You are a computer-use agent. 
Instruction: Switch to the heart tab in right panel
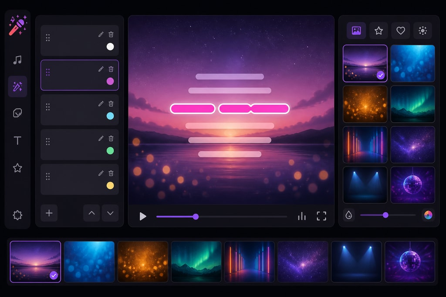coord(401,30)
